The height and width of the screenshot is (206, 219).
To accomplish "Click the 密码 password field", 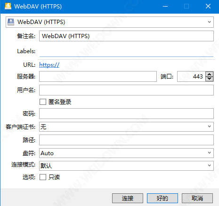I will [x=126, y=113].
